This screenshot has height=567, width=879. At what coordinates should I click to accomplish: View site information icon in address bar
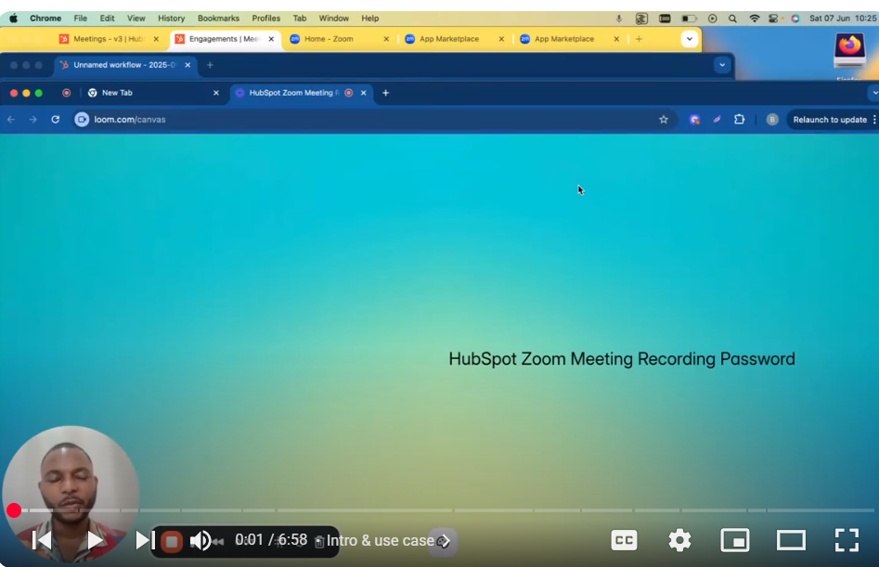coord(82,120)
